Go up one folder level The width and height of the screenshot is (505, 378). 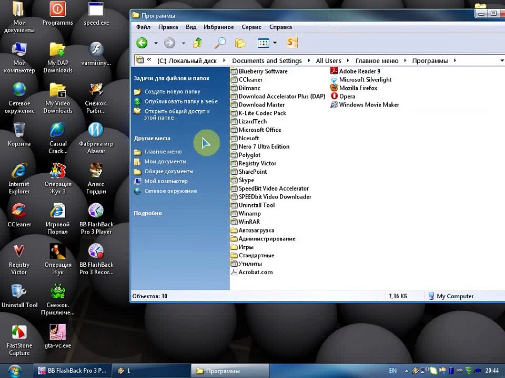(198, 43)
